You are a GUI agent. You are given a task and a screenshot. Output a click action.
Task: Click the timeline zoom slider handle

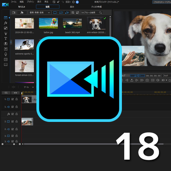[14, 144]
